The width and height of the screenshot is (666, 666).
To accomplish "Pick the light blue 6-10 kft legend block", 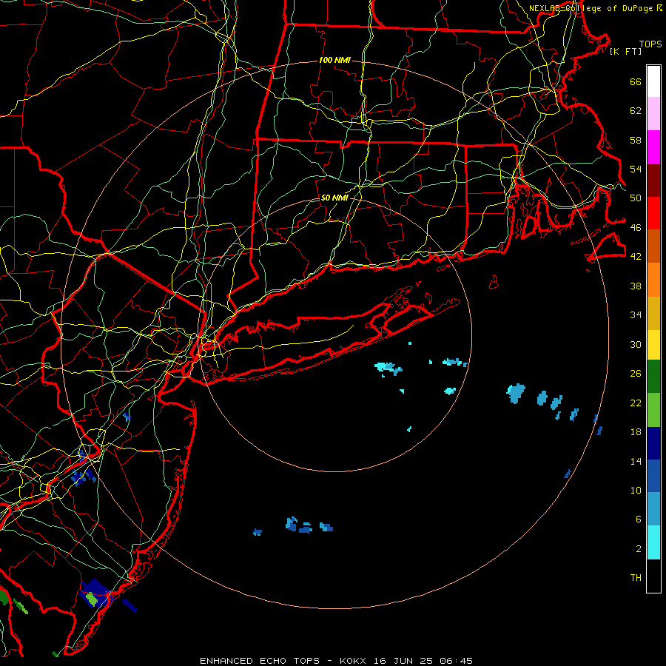I will tap(653, 509).
